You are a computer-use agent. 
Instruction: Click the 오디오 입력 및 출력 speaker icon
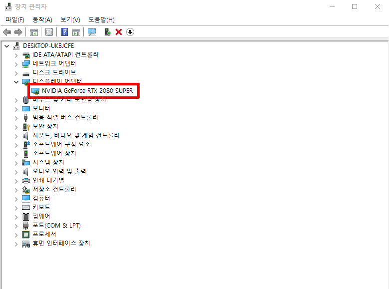tap(25, 172)
